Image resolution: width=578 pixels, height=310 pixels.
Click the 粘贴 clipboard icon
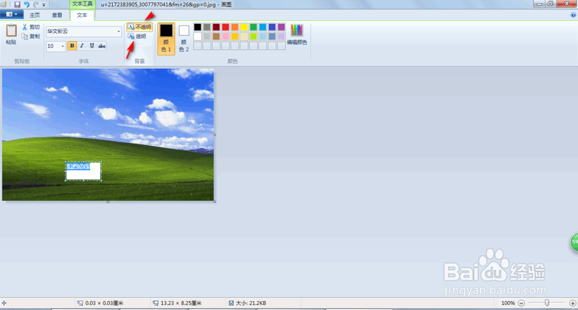[x=12, y=31]
